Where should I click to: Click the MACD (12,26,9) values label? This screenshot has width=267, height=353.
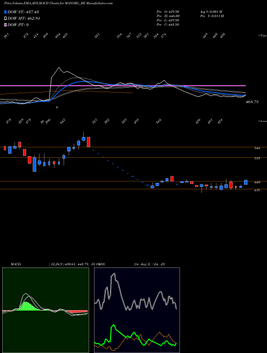(74, 264)
